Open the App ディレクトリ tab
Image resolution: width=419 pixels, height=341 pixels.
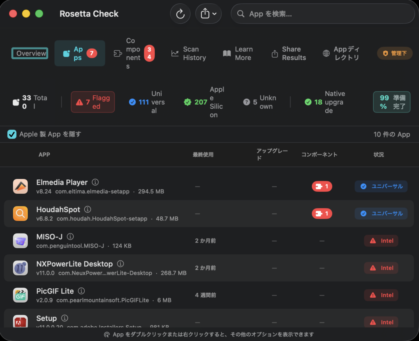pos(341,54)
